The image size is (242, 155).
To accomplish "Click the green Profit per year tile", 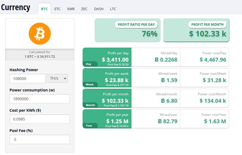I will tap(107, 119).
